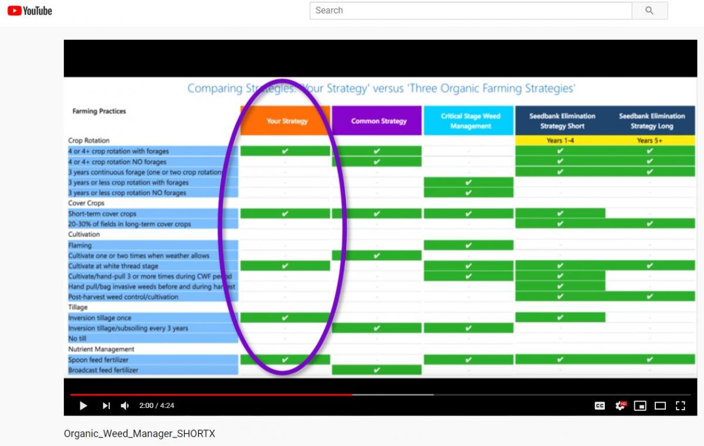Mute the video volume
704x446 pixels.
(x=125, y=406)
